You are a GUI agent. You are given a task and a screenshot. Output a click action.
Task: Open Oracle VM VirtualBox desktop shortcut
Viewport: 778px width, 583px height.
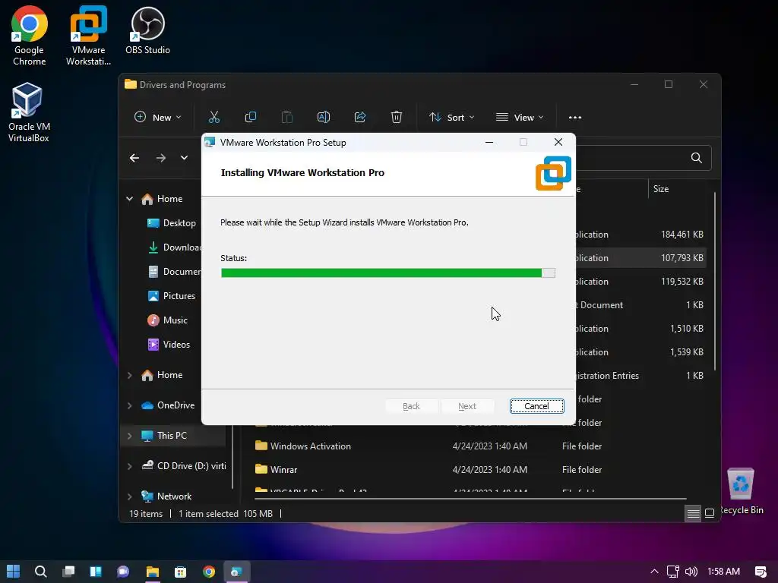tap(28, 112)
